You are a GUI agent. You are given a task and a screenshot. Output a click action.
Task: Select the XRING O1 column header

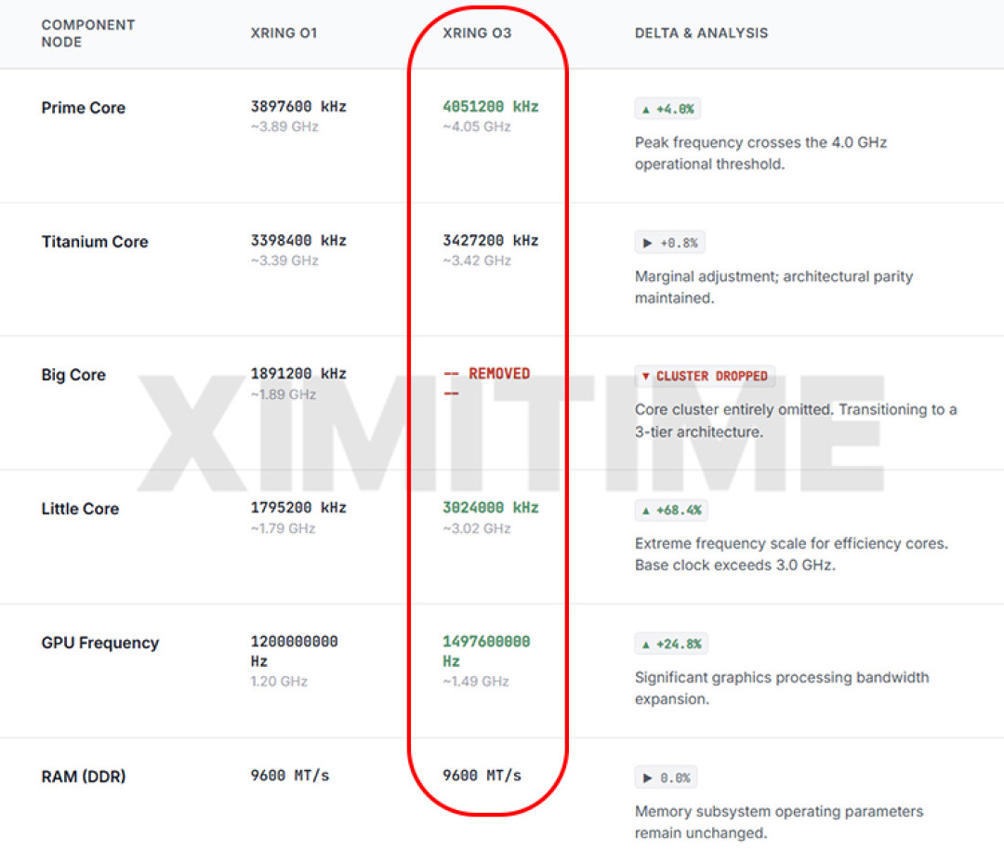coord(284,33)
